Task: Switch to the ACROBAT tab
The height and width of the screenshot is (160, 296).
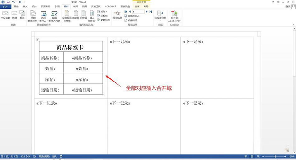Action: pos(110,7)
